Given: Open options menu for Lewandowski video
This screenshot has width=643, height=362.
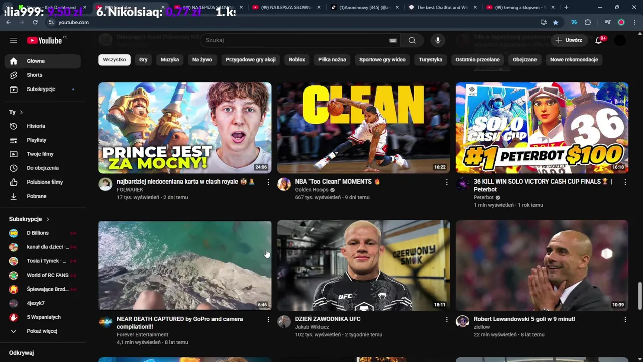Looking at the screenshot, I should tap(625, 319).
